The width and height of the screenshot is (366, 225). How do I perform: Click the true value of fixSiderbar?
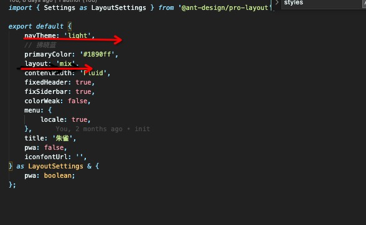pos(83,91)
